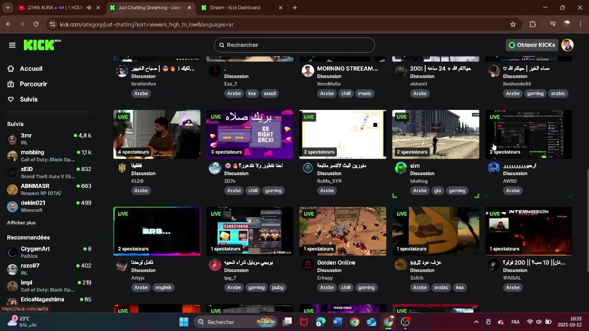
Task: Open Chrome three-dot menu
Action: point(581,24)
